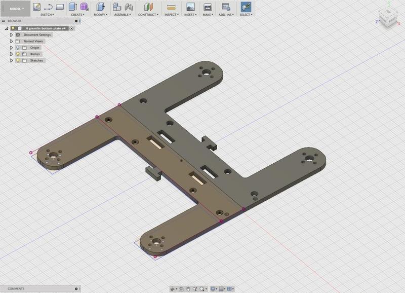Click the Select tool icon

click(246, 7)
